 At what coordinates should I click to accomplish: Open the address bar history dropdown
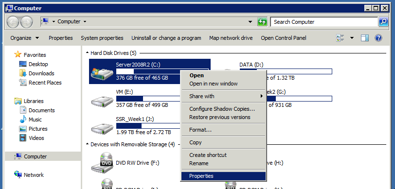(250, 22)
